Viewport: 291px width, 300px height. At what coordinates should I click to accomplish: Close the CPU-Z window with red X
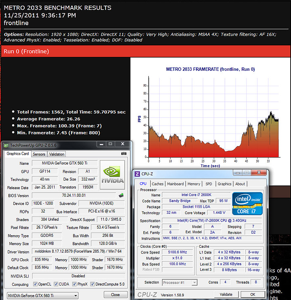(x=259, y=172)
